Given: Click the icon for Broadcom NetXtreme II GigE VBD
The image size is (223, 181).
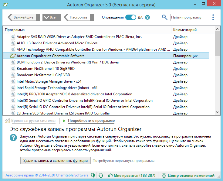Looking at the screenshot, I should click(13, 75).
